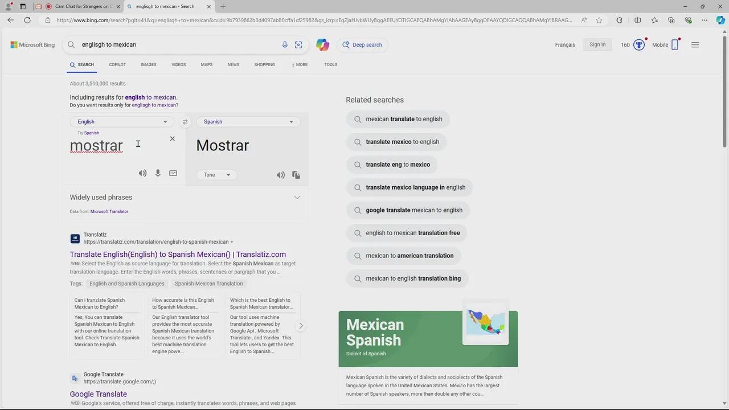
Task: Open Edge Settings and more menu
Action: pyautogui.click(x=705, y=20)
